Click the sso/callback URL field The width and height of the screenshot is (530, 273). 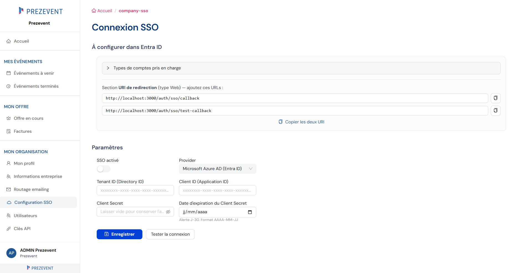pyautogui.click(x=295, y=98)
